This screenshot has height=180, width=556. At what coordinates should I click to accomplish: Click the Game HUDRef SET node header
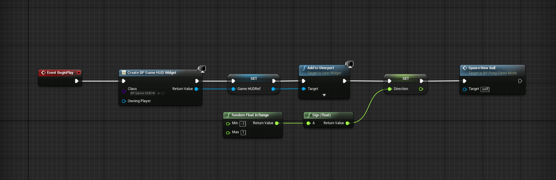(x=254, y=79)
